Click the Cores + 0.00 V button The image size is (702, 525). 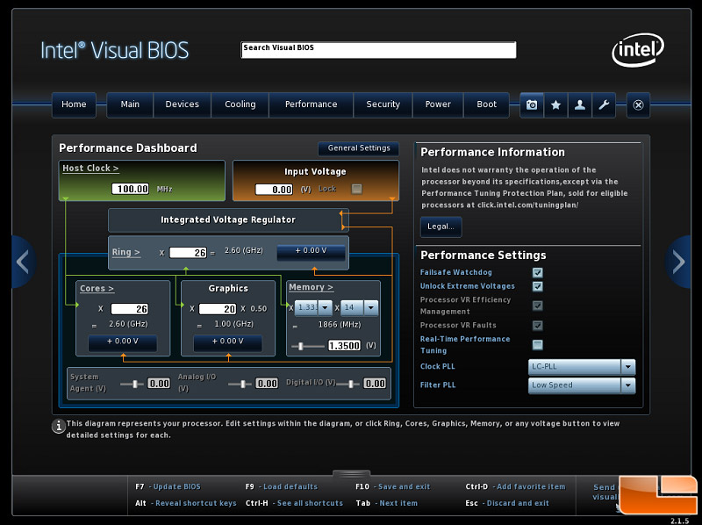[x=123, y=342]
